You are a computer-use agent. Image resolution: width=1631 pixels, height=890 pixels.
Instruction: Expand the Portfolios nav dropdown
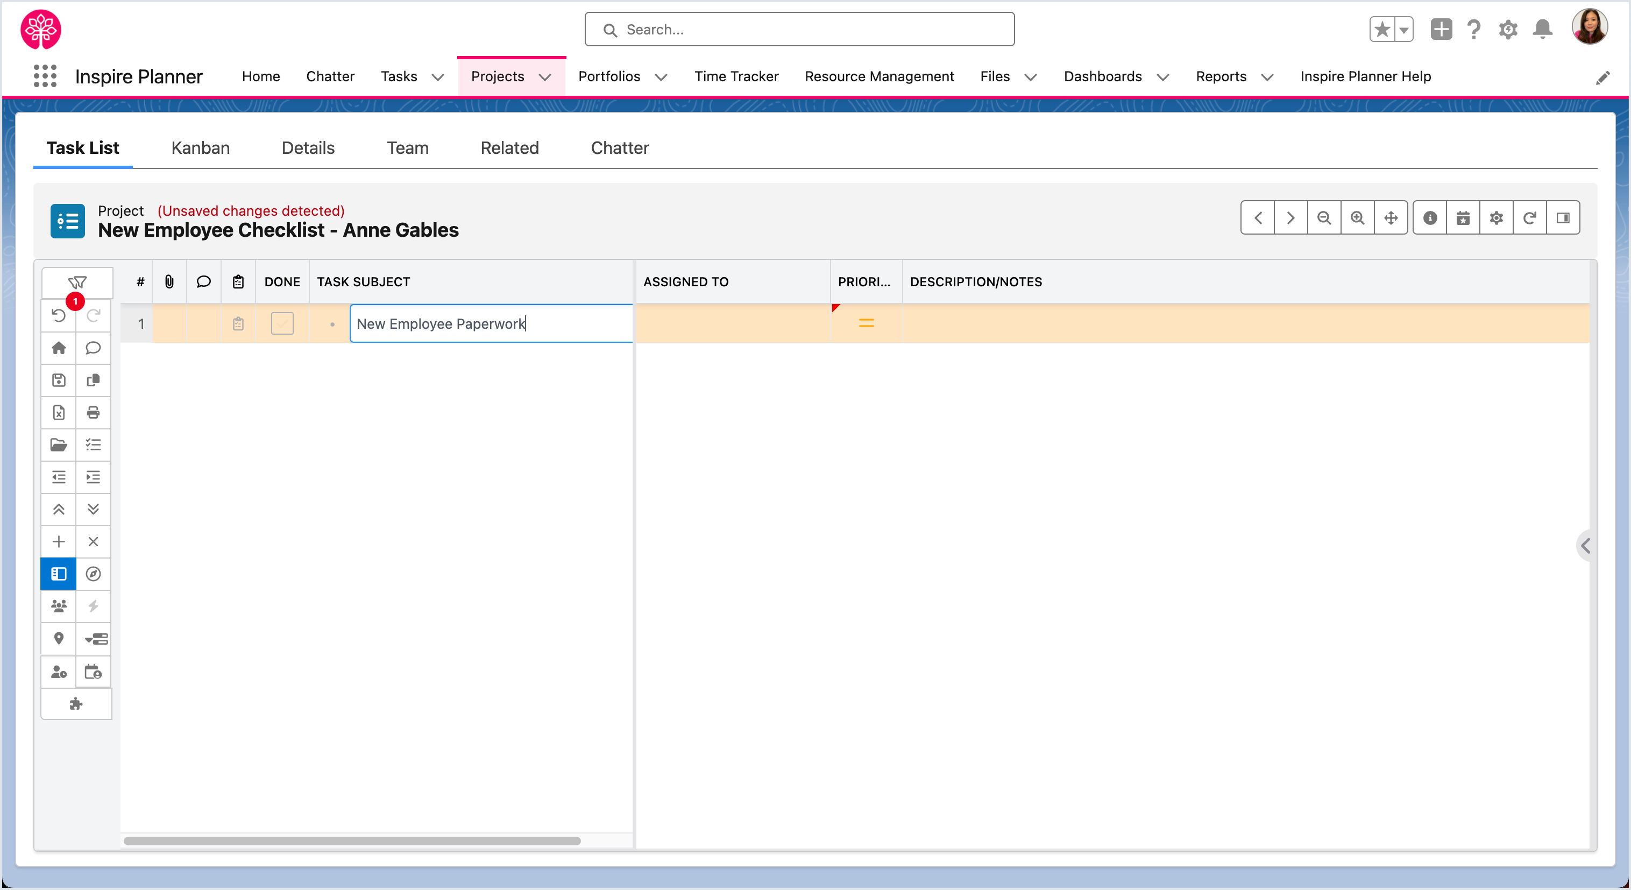(661, 77)
